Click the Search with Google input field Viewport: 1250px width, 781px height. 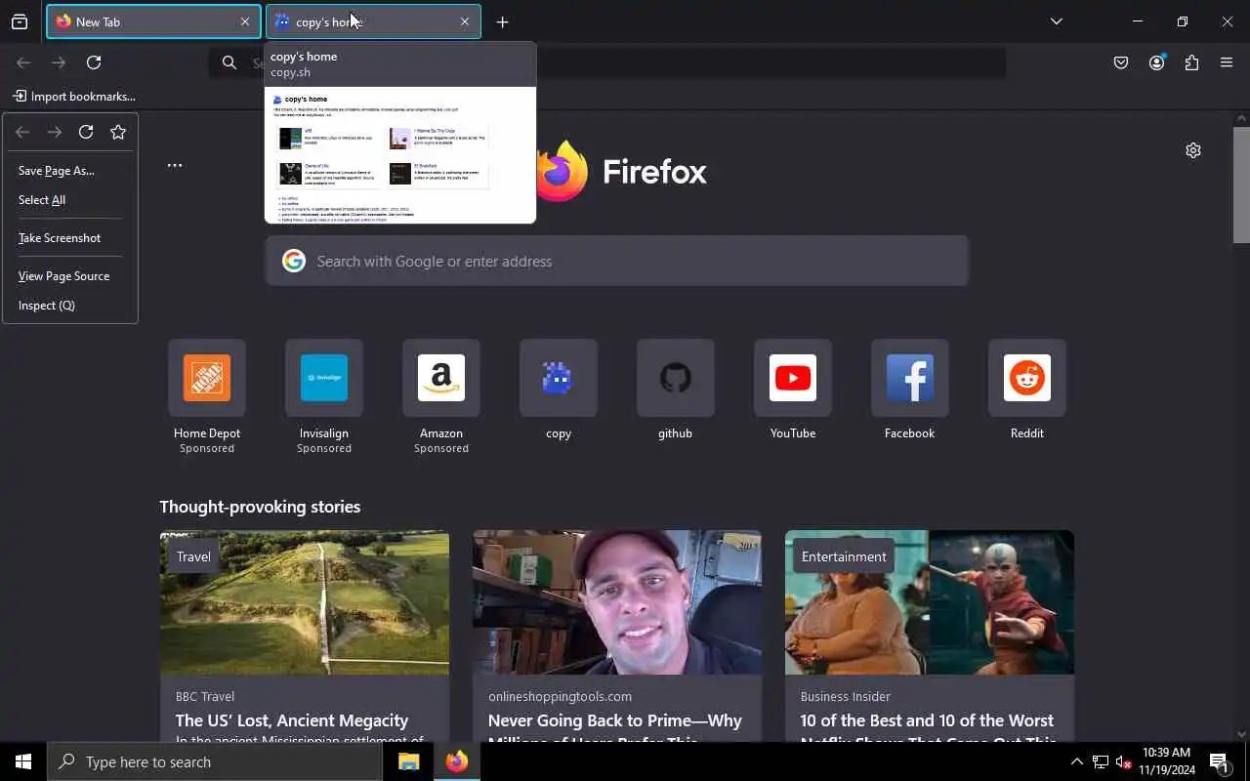tap(617, 261)
